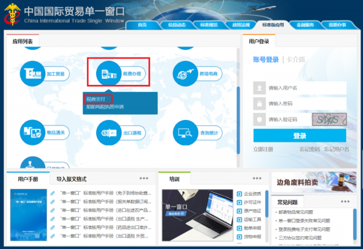Screen dimensions: 363x249
Task: Open the 出口退税 export tax refund icon
Action: pos(109,133)
